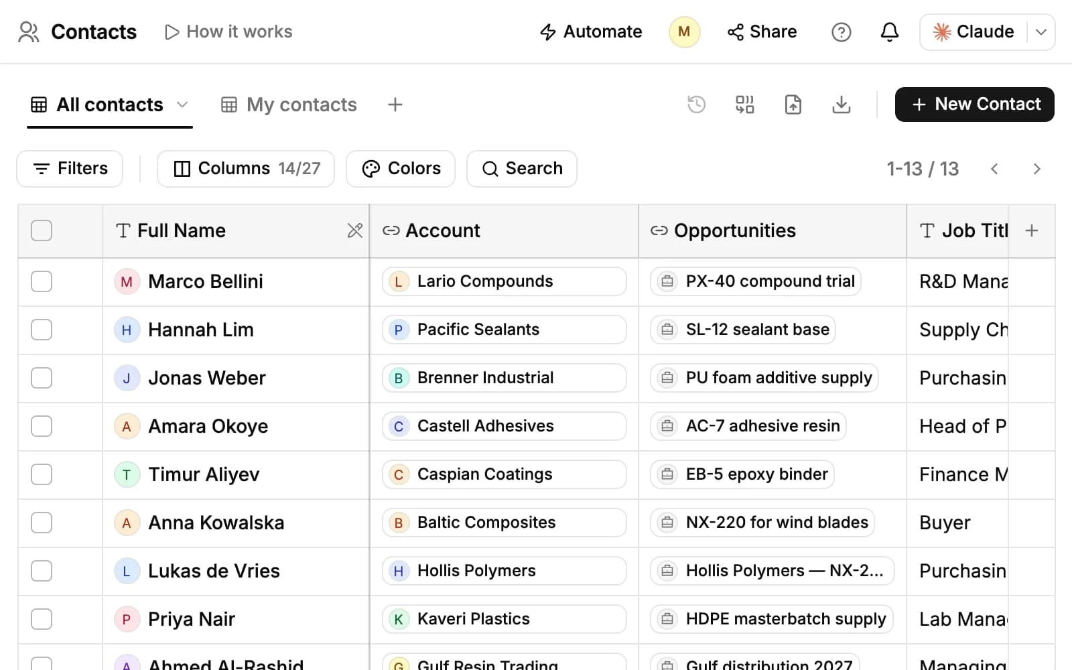Go to the previous page arrow
This screenshot has width=1072, height=670.
point(994,169)
